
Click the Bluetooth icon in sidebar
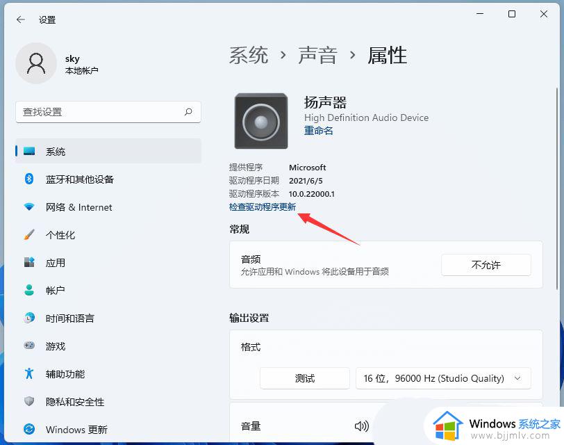29,179
